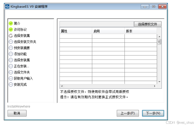This screenshot has height=126, width=196.
Task: Click the InstallAnywhere label
Action: click(19, 107)
